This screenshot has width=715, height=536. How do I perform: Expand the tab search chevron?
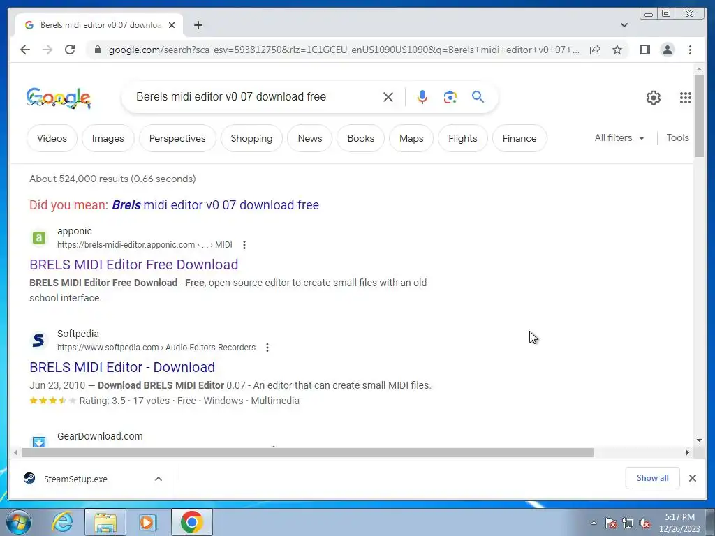(624, 25)
